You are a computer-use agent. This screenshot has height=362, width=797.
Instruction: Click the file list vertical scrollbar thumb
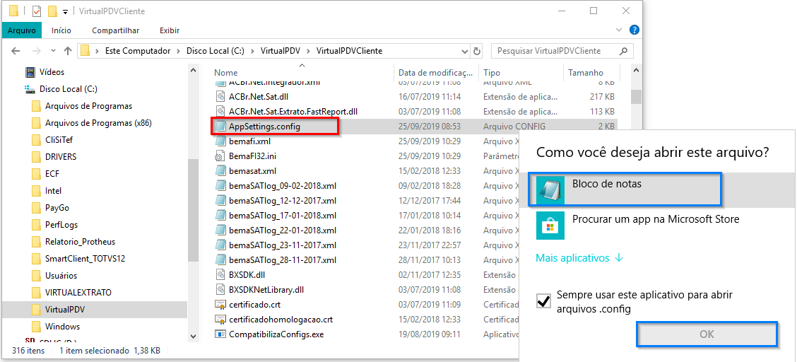[636, 97]
